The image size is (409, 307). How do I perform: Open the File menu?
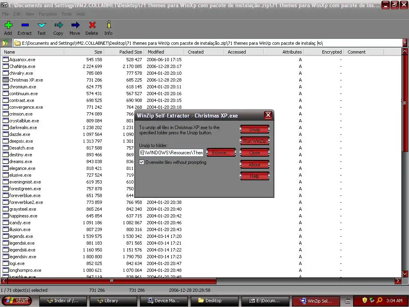coord(5,14)
